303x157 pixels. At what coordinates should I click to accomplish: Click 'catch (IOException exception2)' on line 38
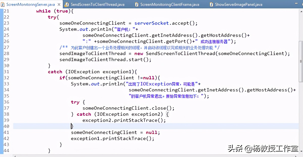(120, 114)
